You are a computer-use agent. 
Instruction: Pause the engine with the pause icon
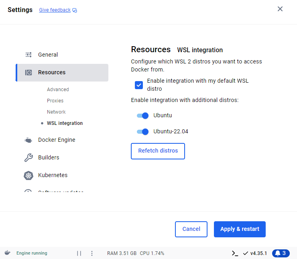pos(79,253)
